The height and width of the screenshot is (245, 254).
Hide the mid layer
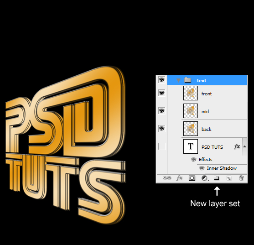161,111
